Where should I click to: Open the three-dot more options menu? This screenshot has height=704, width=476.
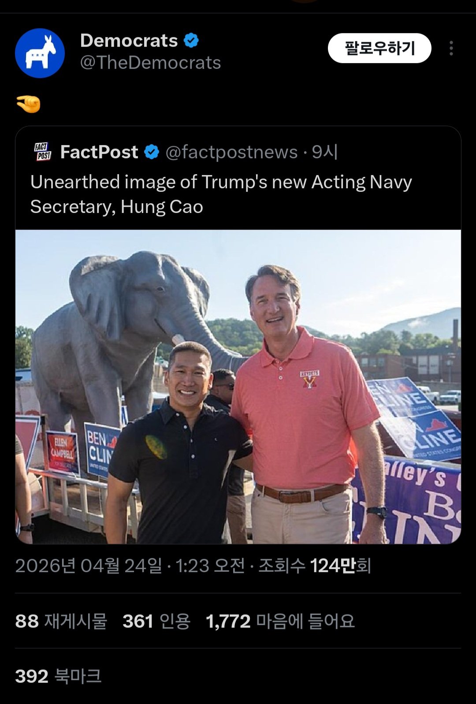(451, 48)
